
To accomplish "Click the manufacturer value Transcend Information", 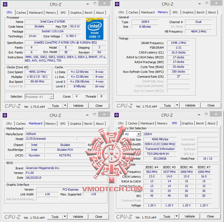I will [160, 149].
